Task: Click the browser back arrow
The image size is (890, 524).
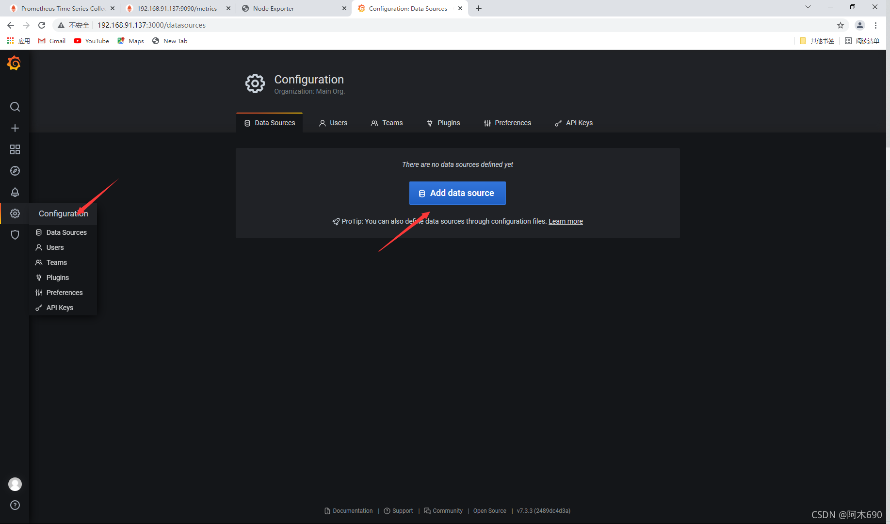Action: [11, 25]
